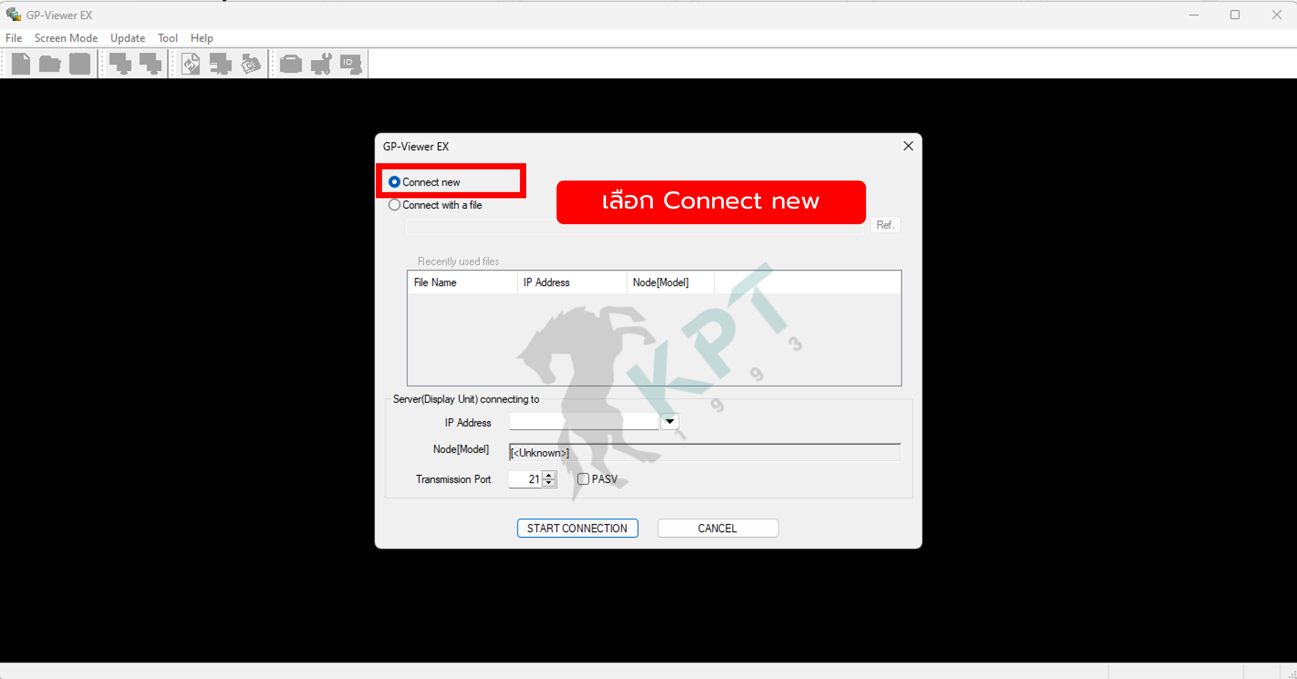Click the Node[Model] column header
1297x679 pixels.
(671, 282)
